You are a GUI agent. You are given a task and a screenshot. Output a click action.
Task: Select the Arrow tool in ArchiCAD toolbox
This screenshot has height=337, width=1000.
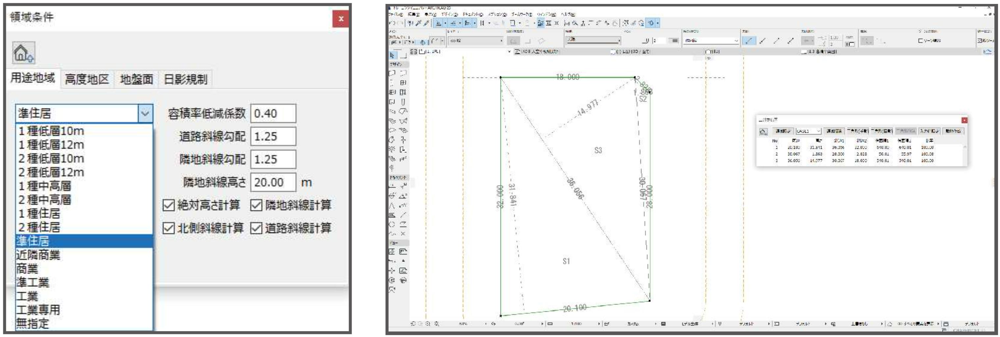392,56
